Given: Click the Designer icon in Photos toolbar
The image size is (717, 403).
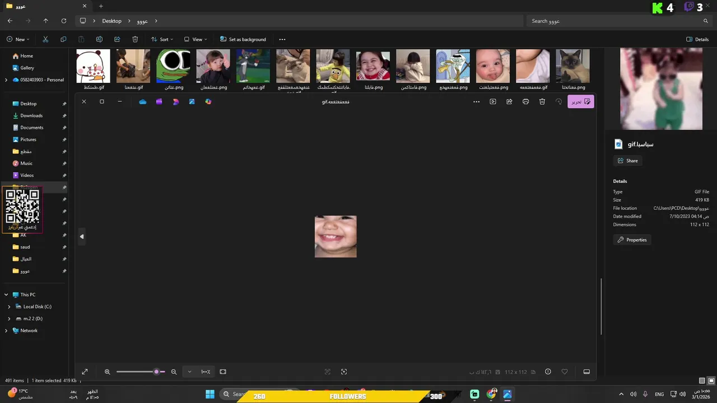Looking at the screenshot, I should (176, 102).
